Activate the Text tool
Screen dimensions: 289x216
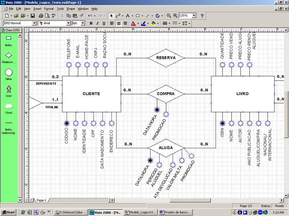pyautogui.click(x=128, y=16)
